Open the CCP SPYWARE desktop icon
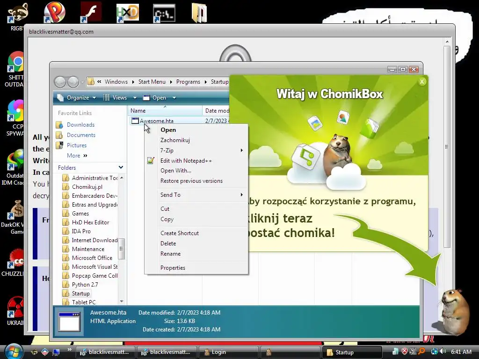 (x=15, y=110)
